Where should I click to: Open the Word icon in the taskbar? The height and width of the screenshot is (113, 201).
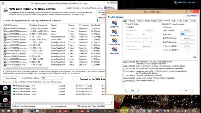click(x=31, y=111)
